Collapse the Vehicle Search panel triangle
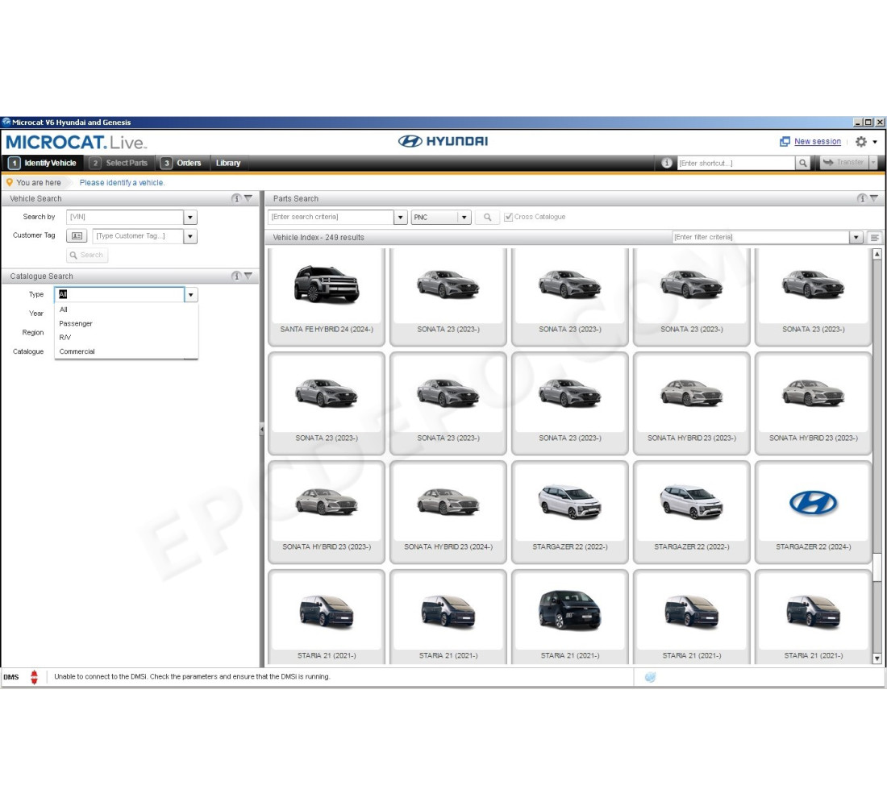The width and height of the screenshot is (887, 806). click(x=248, y=198)
